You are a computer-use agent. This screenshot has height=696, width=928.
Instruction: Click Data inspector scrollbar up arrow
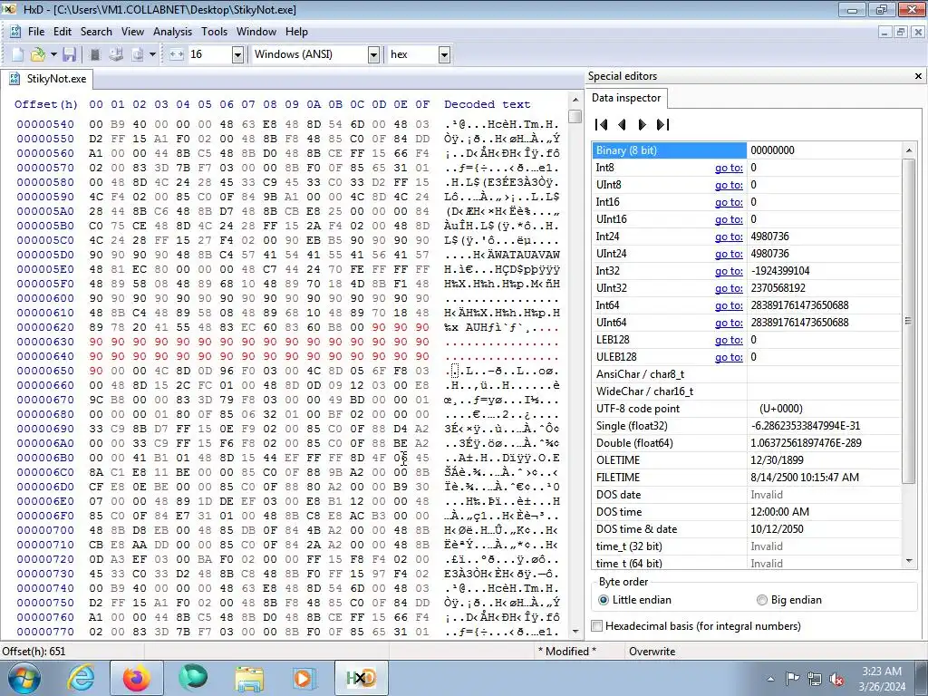click(908, 150)
